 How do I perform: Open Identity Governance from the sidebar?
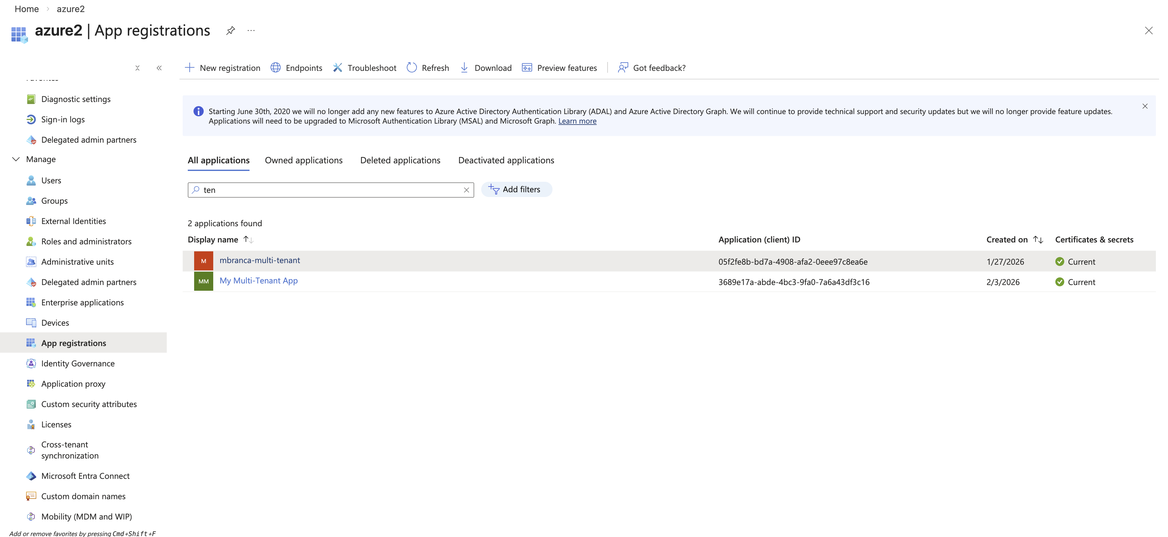pos(78,363)
